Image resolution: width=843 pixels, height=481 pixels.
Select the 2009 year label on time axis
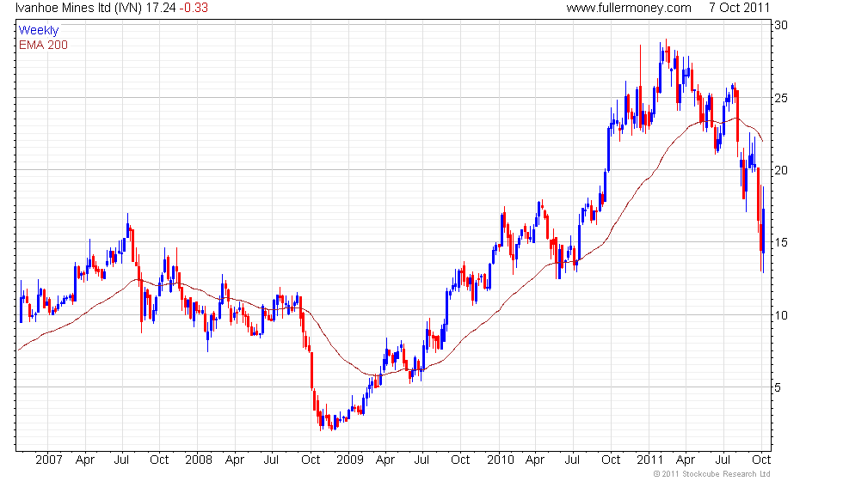[348, 460]
